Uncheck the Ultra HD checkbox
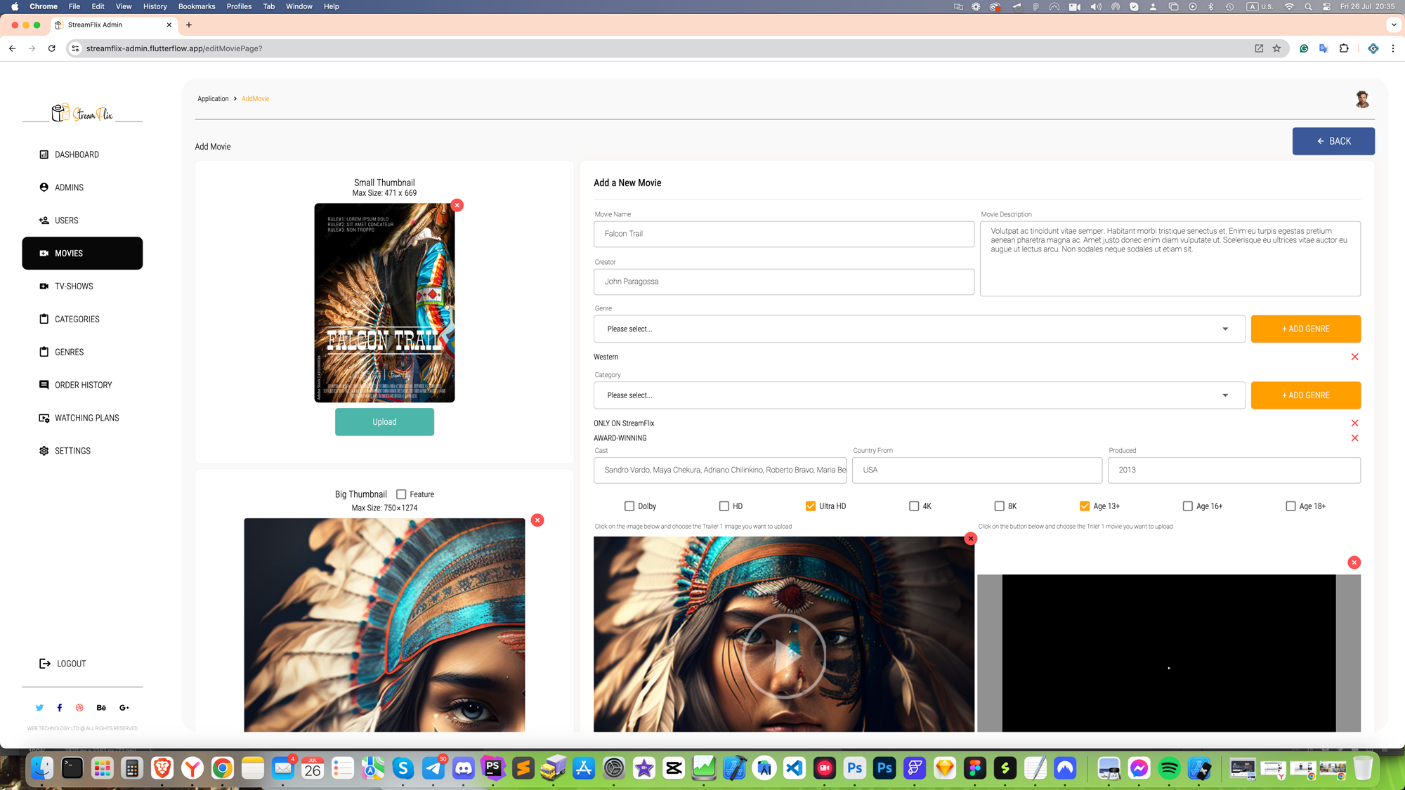The image size is (1405, 790). (811, 506)
